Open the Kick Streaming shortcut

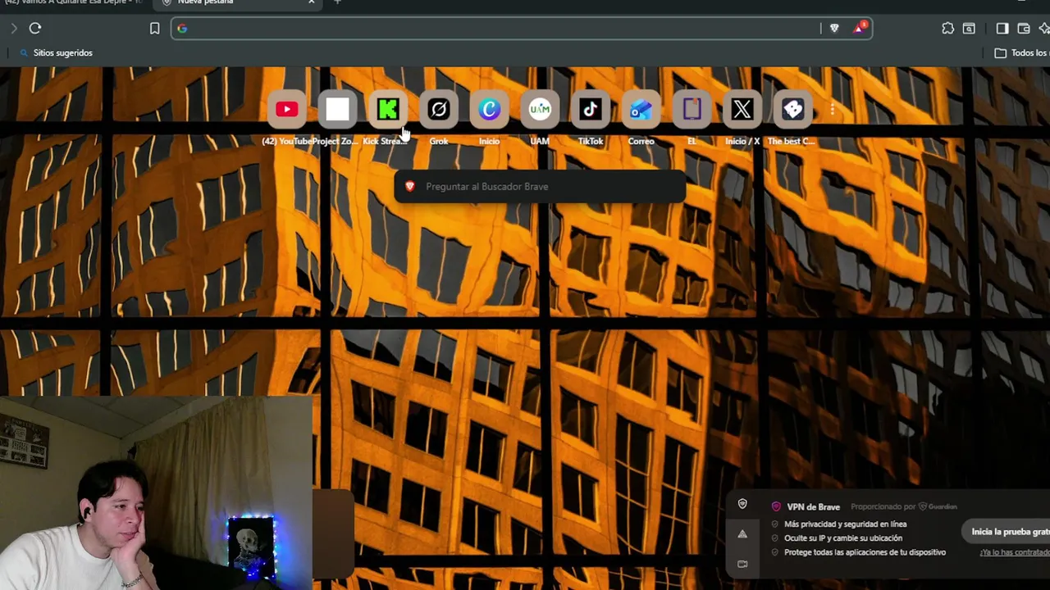tap(388, 109)
